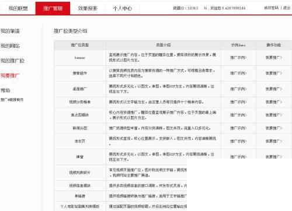This screenshot has height=211, width=292.
Task: Click the 新闻头图 row description text
Action: coord(159,128)
